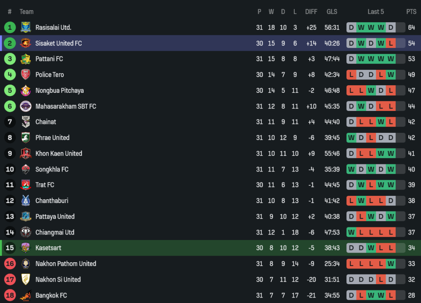
Task: Click the Chiangmai Utd club badge
Action: coord(26,232)
